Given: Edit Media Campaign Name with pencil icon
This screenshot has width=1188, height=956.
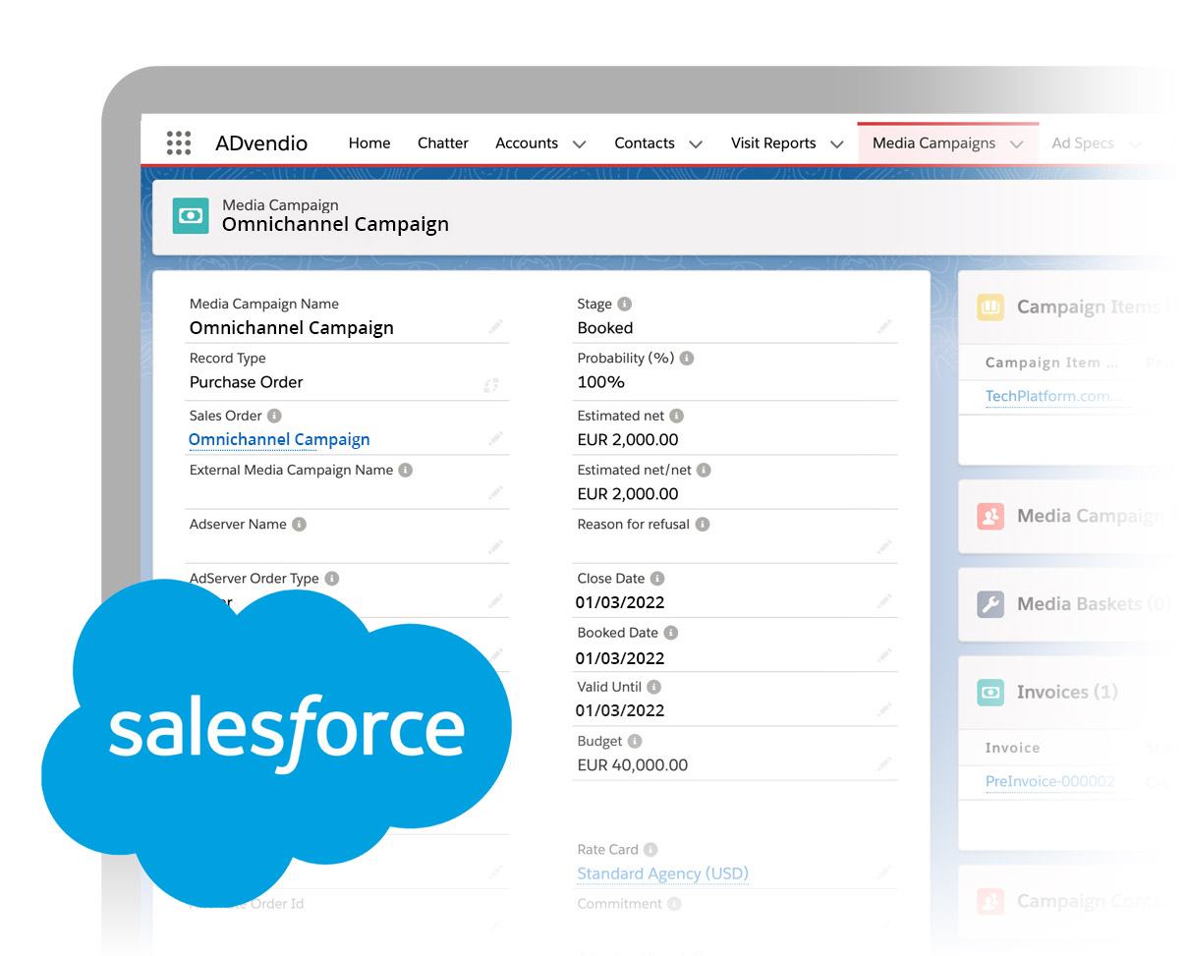Looking at the screenshot, I should pyautogui.click(x=495, y=326).
